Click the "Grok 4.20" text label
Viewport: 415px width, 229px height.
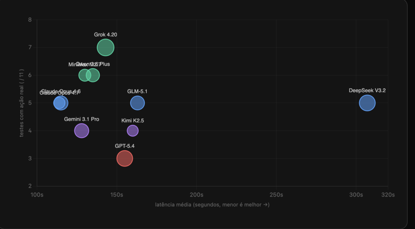pyautogui.click(x=105, y=35)
